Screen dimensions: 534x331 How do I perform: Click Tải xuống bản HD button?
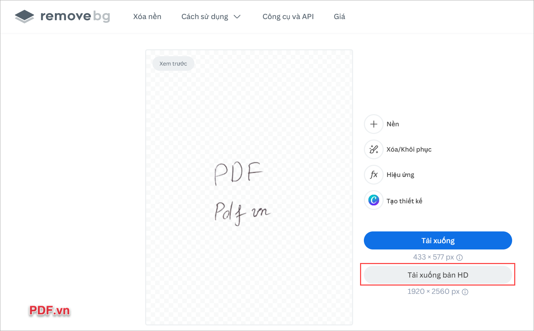pyautogui.click(x=438, y=275)
